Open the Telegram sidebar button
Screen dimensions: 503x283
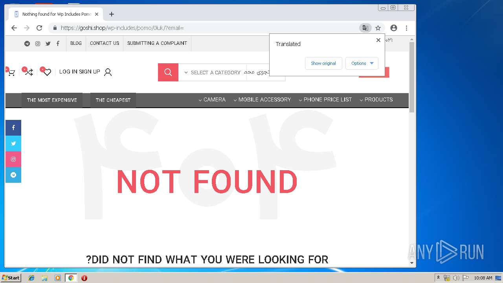tap(13, 175)
